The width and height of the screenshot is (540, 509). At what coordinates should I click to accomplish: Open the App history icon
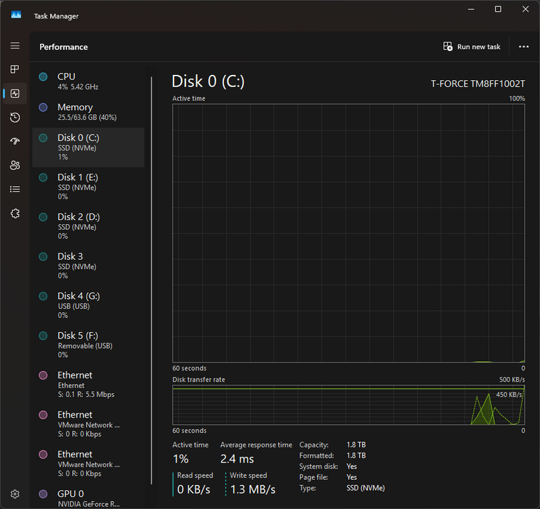pos(15,117)
